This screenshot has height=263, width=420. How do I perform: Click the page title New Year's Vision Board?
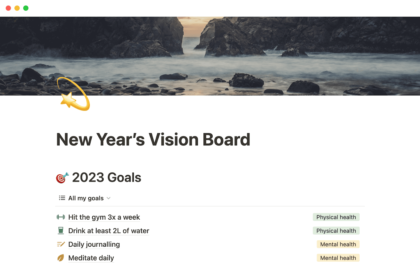pos(153,139)
